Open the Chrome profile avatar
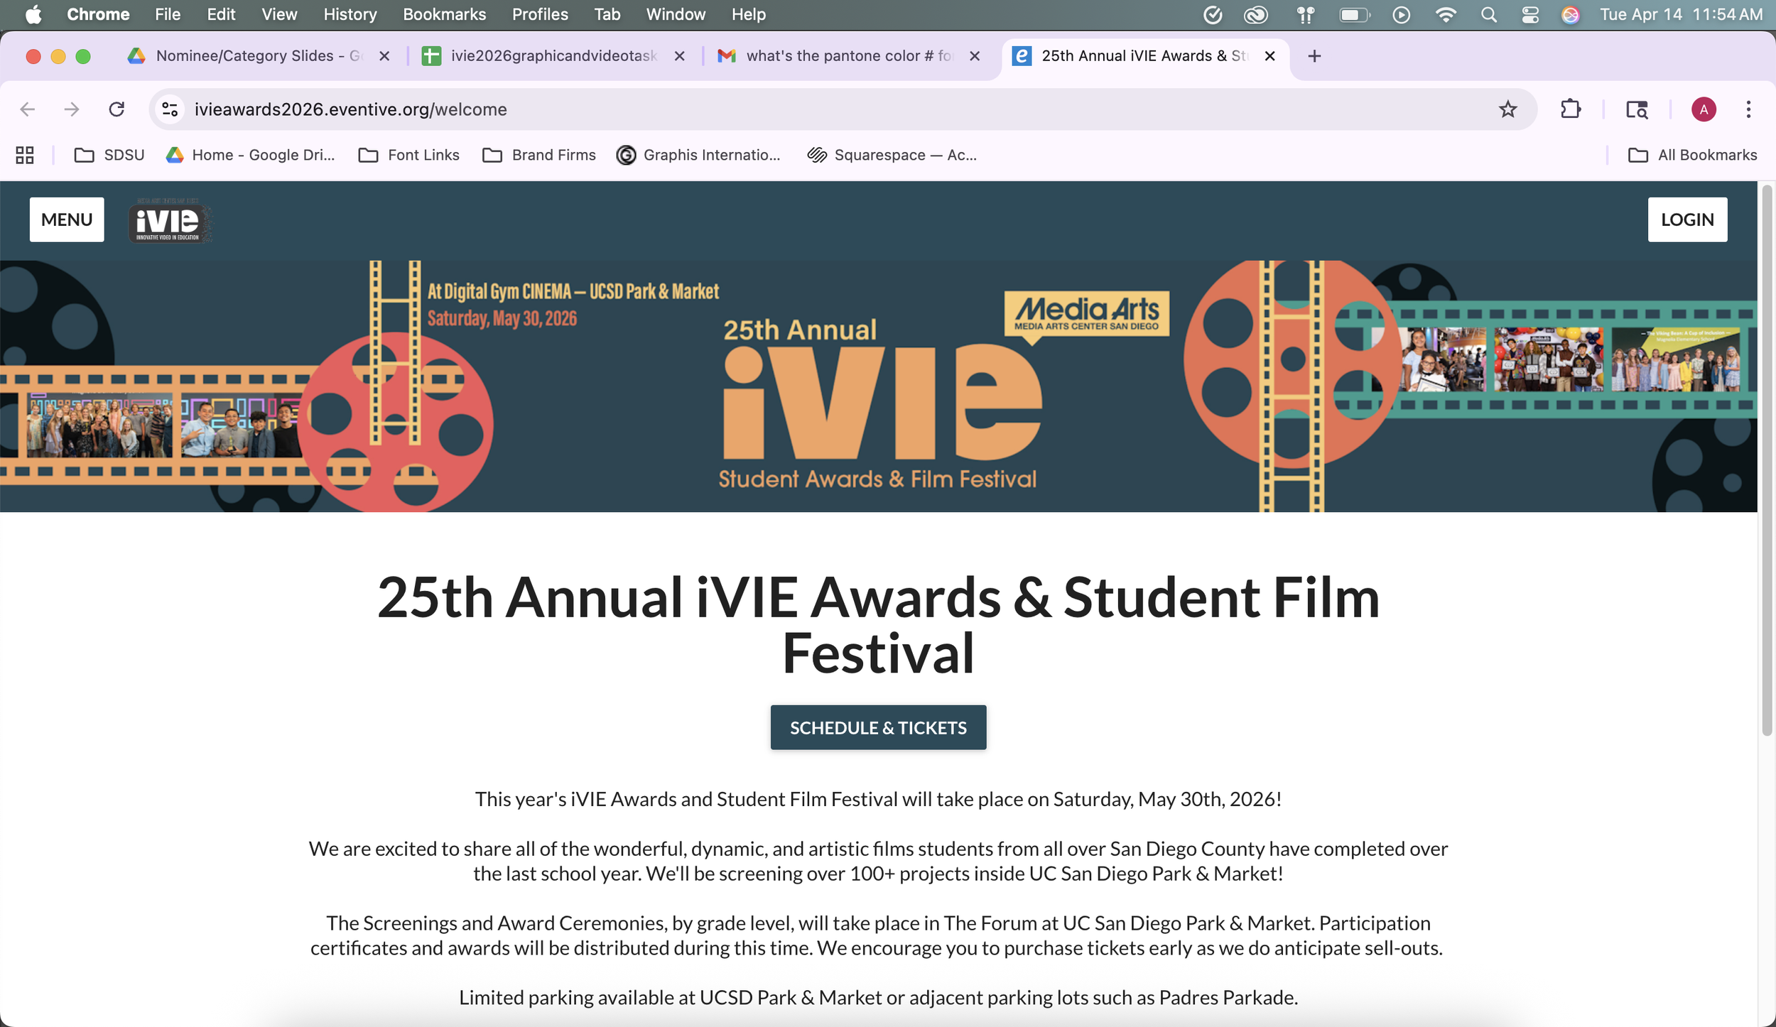Screen dimensions: 1776x1027 [1704, 109]
